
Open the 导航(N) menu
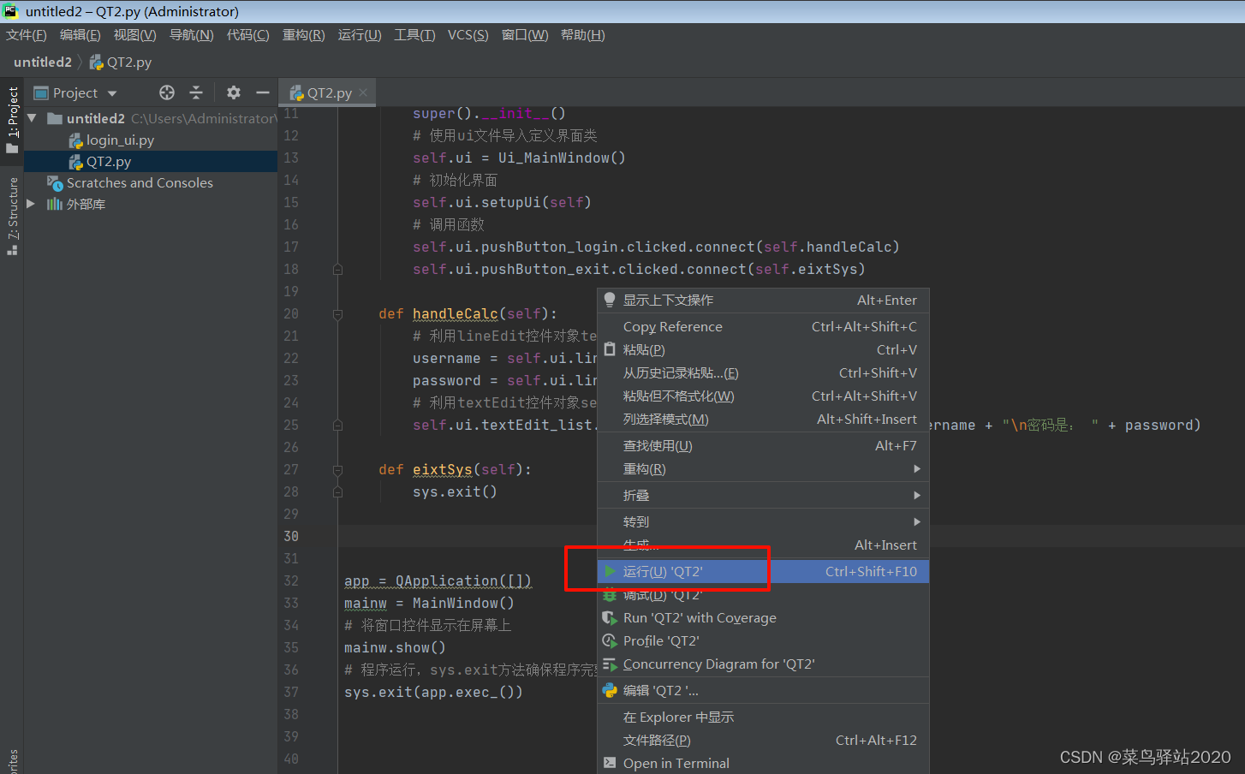[192, 35]
